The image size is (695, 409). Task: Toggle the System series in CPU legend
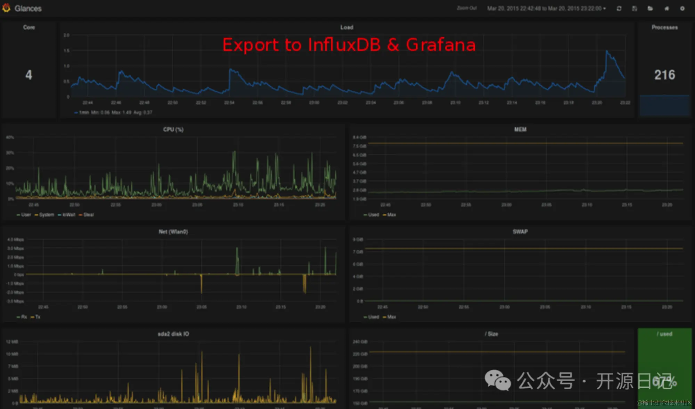tap(44, 215)
